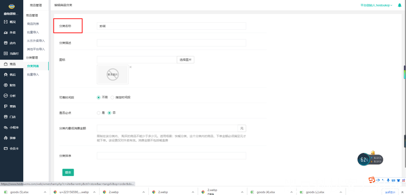This screenshot has height=195, width=406.
Task: Open the 小程序 mini-program section
Action: (x=11, y=127)
